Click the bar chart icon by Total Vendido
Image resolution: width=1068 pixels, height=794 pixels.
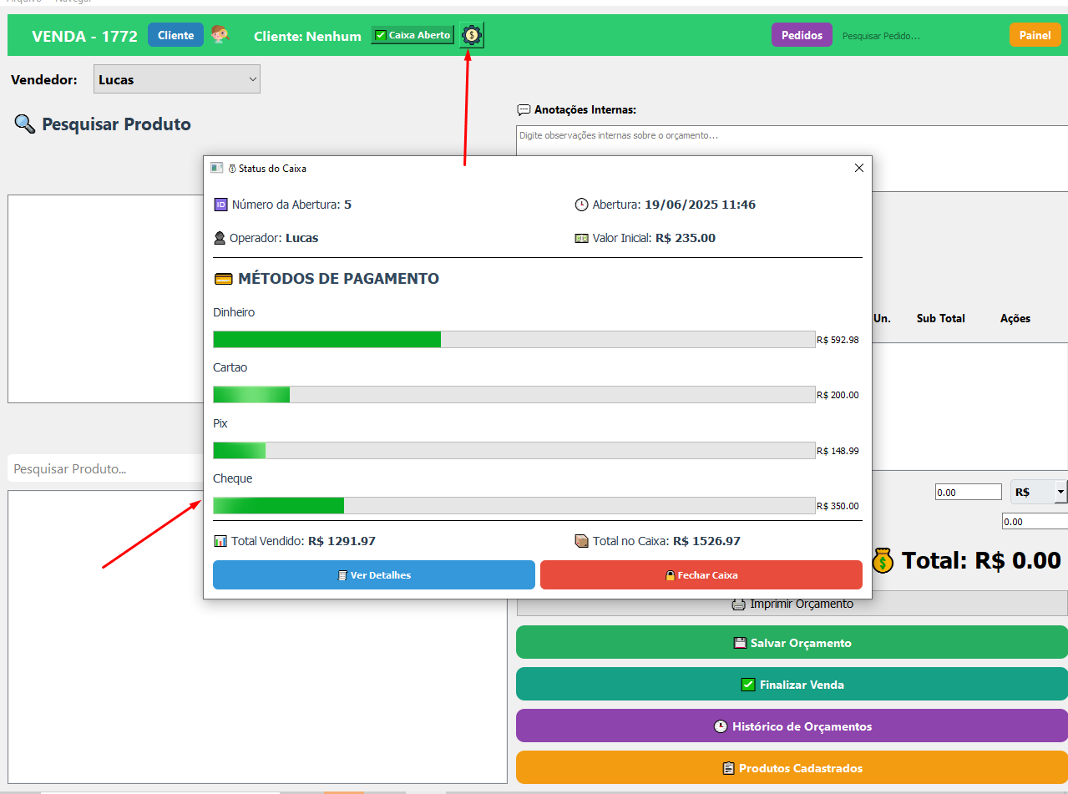[x=220, y=541]
